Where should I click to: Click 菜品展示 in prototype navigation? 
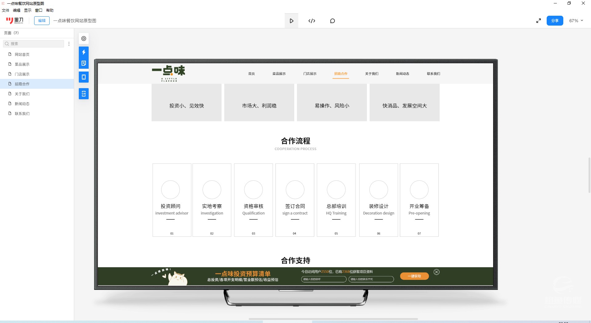tap(279, 74)
